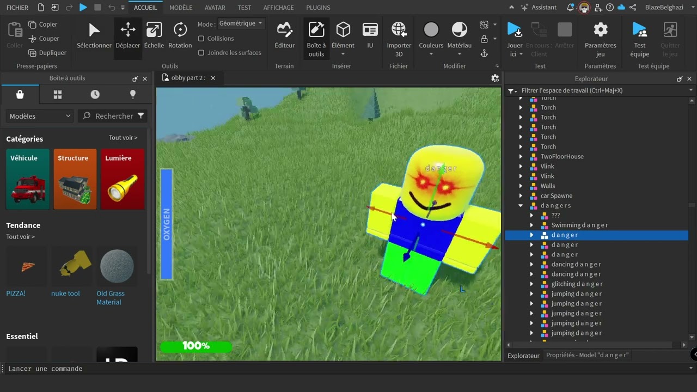Click the Copier button

click(x=43, y=24)
